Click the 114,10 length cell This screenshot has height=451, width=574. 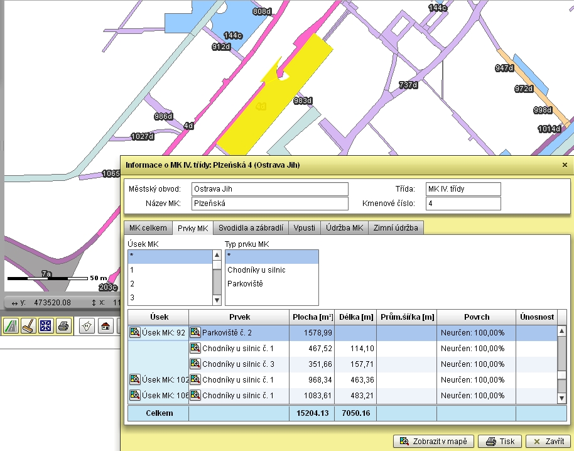[x=355, y=349]
